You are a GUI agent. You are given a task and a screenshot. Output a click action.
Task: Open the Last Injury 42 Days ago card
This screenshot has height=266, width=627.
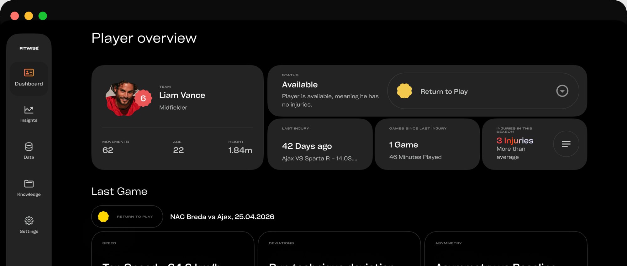point(320,144)
